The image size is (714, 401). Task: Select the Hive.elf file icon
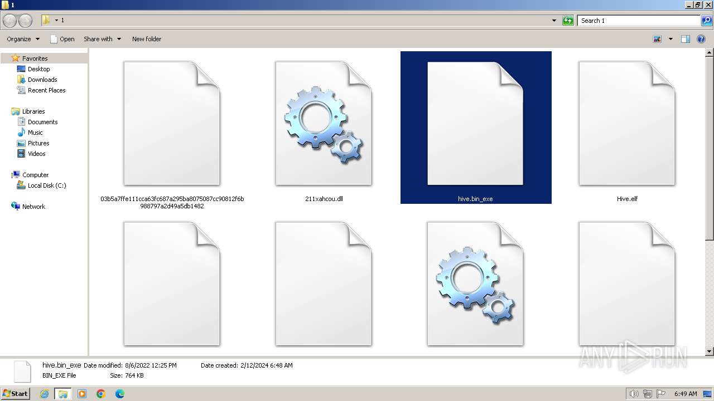tap(627, 124)
